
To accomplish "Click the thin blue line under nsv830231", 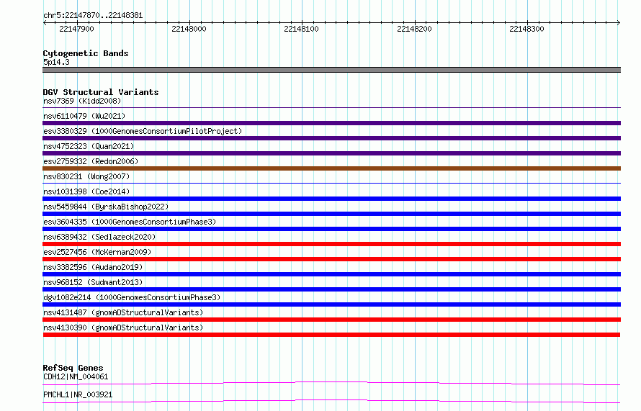I will tap(331, 184).
